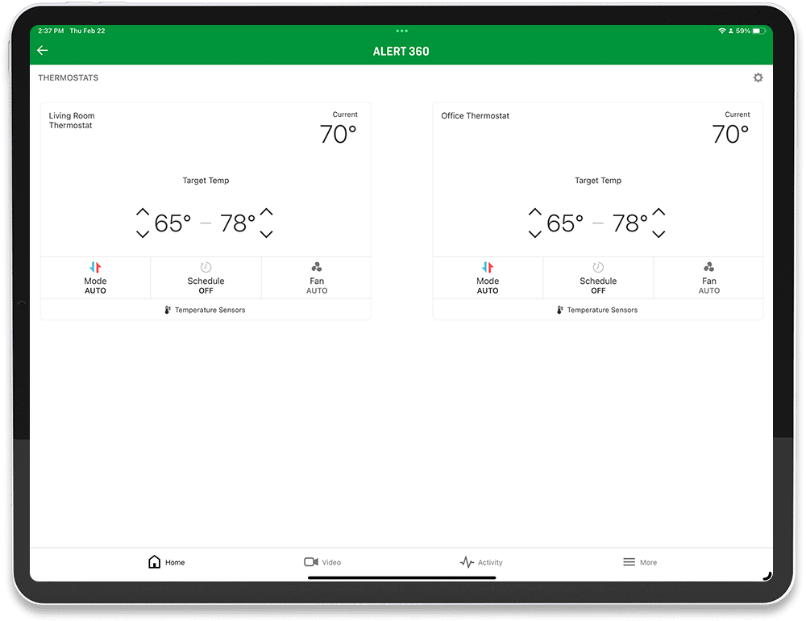Open Living Room Temperature Sensors
Screen dimensions: 806x621
pyautogui.click(x=206, y=310)
